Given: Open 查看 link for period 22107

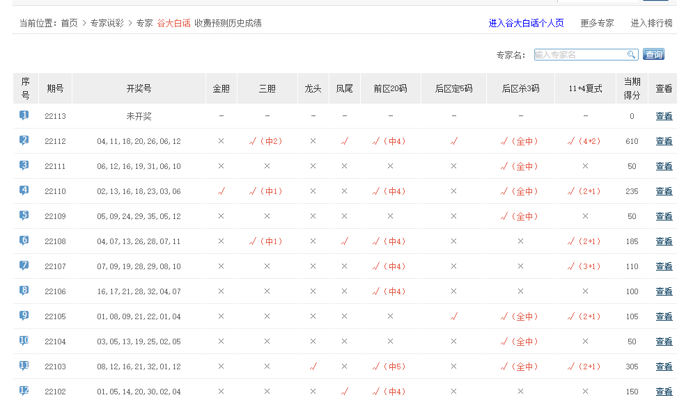Looking at the screenshot, I should (664, 266).
